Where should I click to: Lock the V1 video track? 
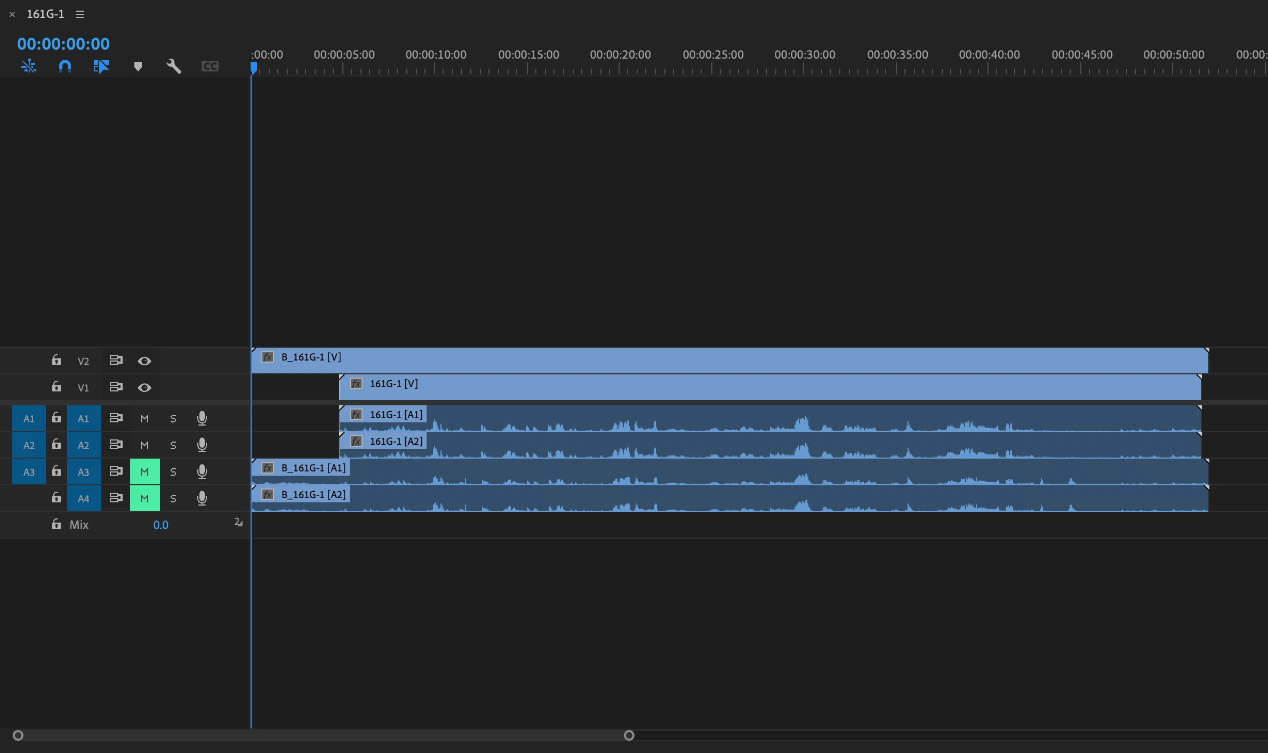pos(57,387)
